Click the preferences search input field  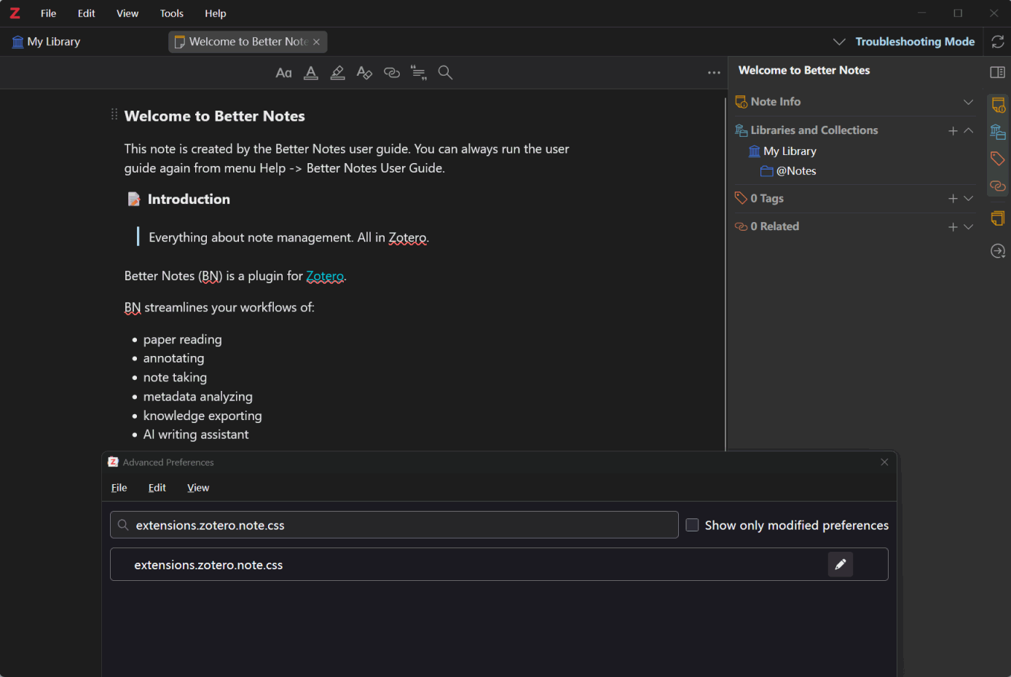(x=394, y=525)
